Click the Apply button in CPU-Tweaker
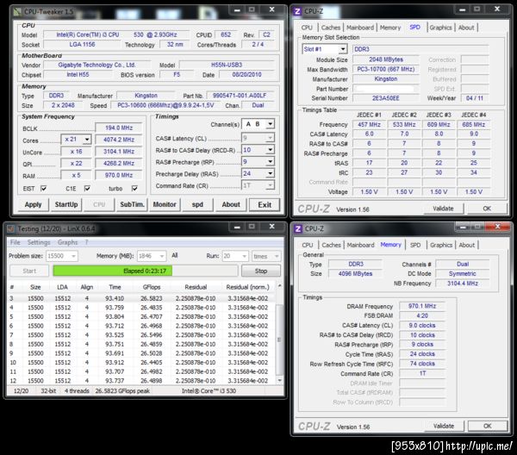Screen dimensions: 517x455 pos(33,205)
